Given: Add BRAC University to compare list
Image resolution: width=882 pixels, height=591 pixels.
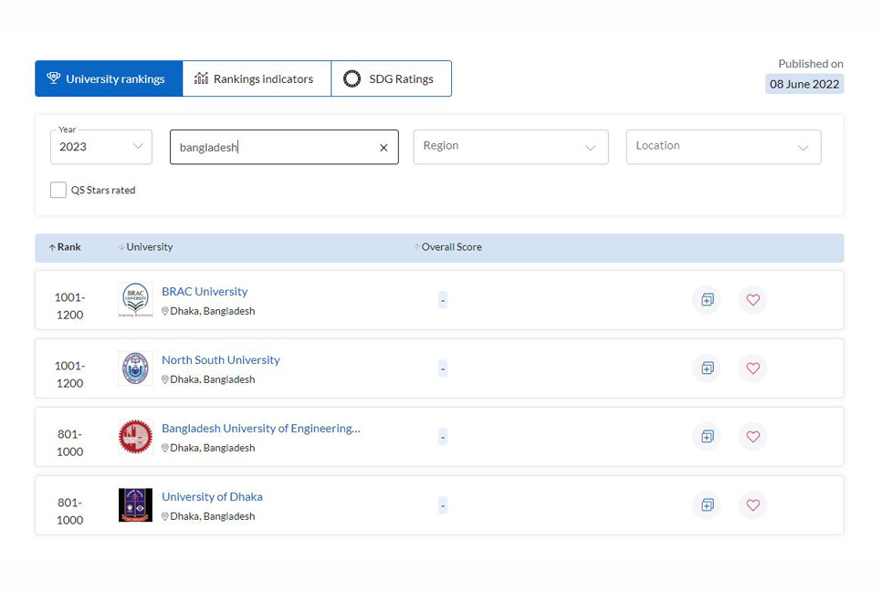Looking at the screenshot, I should coord(707,300).
